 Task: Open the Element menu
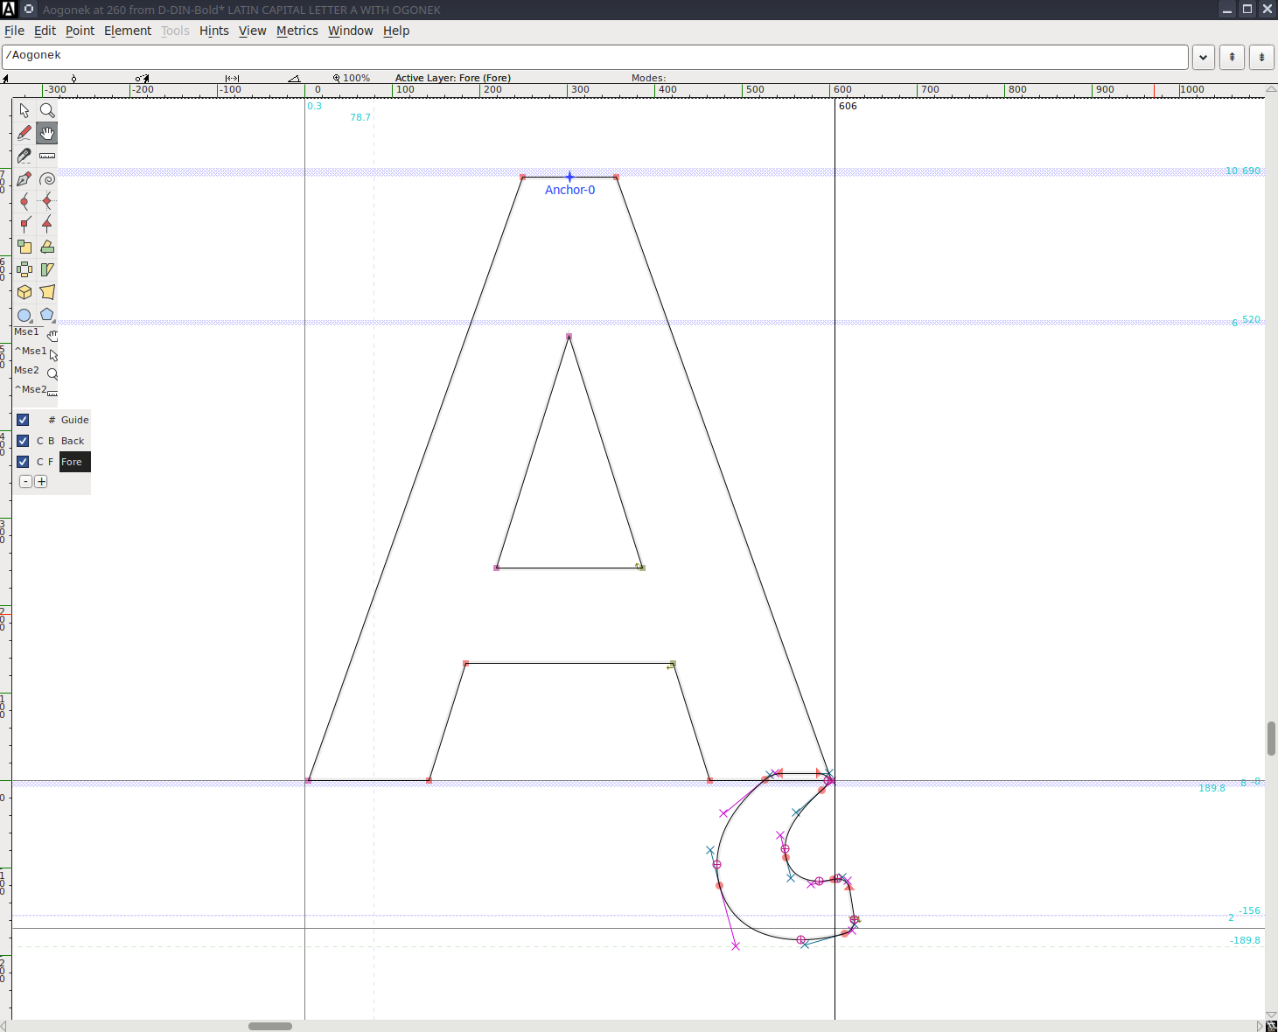[x=128, y=31]
